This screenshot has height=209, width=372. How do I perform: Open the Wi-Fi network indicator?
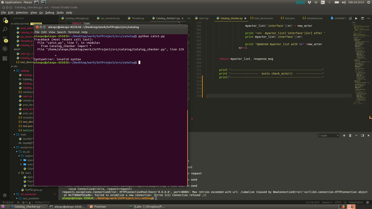pyautogui.click(x=316, y=2)
